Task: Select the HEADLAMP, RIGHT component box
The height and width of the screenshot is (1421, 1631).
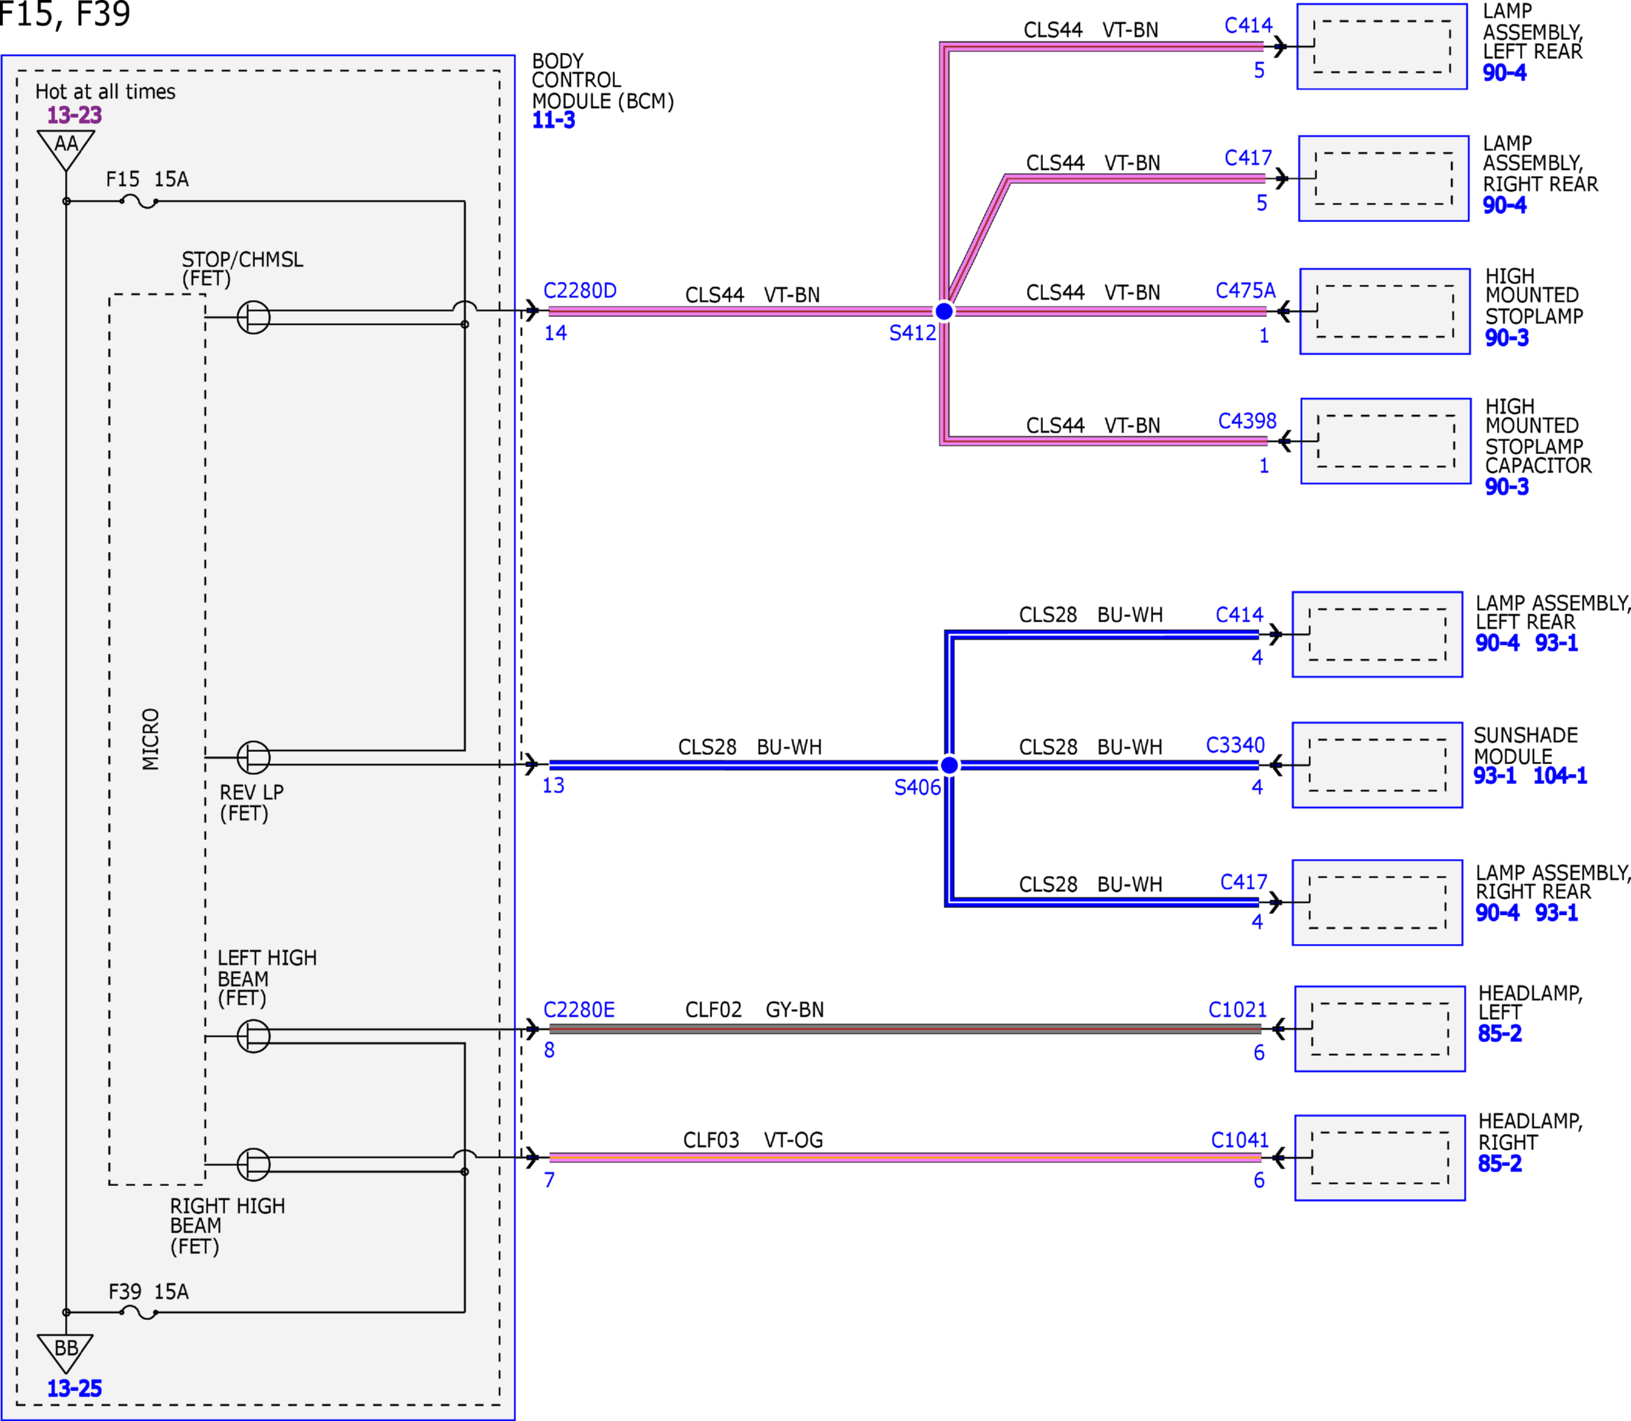Action: tap(1380, 1158)
